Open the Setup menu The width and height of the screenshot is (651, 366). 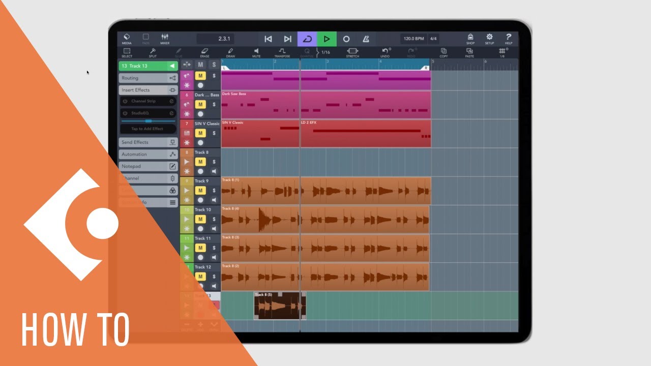(x=489, y=39)
